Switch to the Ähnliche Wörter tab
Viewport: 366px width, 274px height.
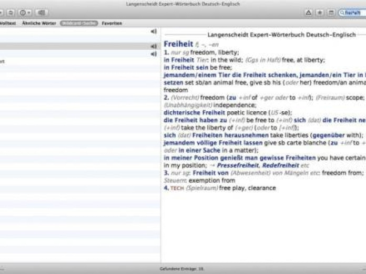pyautogui.click(x=39, y=23)
